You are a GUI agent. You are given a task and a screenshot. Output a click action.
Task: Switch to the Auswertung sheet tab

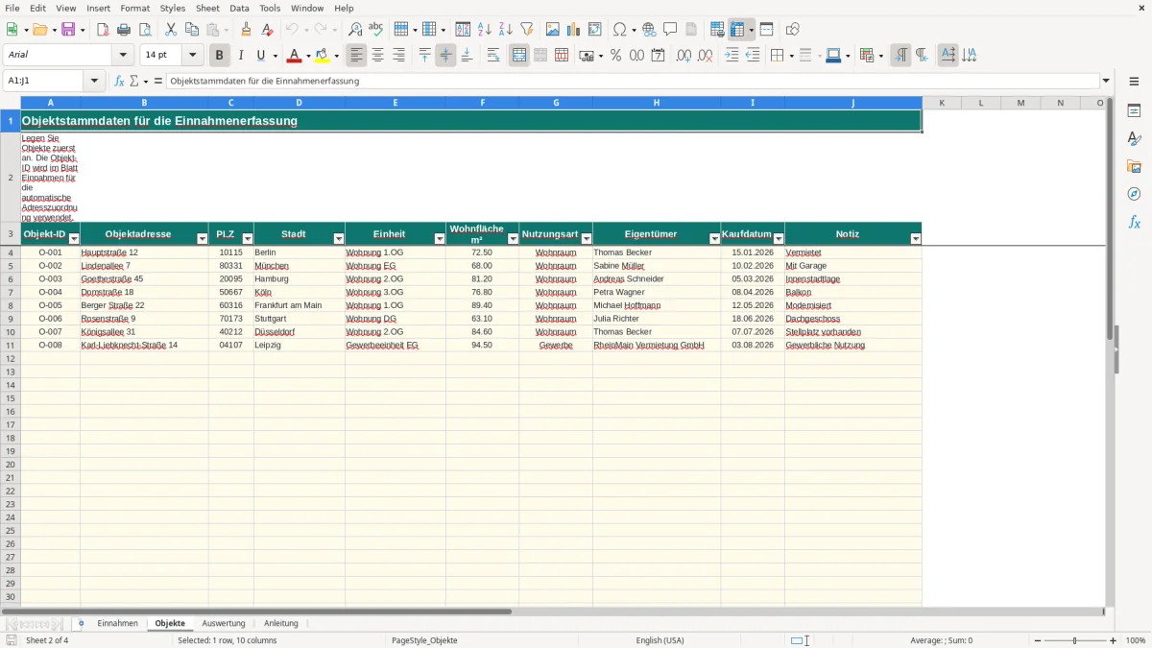[224, 623]
